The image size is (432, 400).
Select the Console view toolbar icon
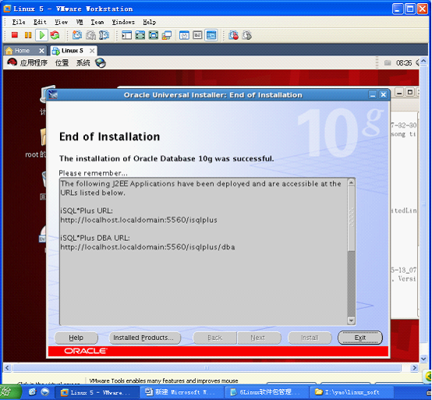coord(211,35)
